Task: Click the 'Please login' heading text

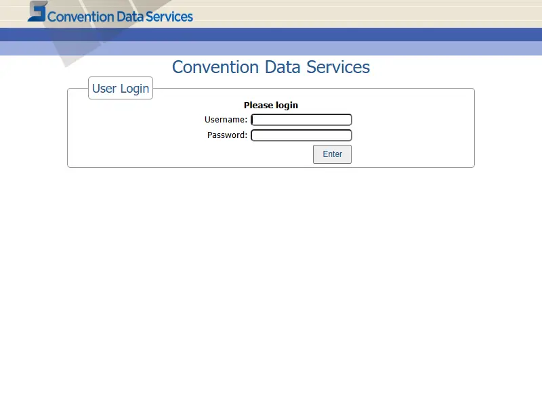Action: point(271,106)
